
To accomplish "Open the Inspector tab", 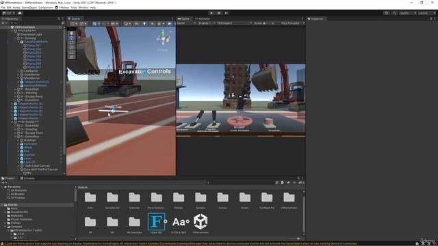I will coord(315,18).
